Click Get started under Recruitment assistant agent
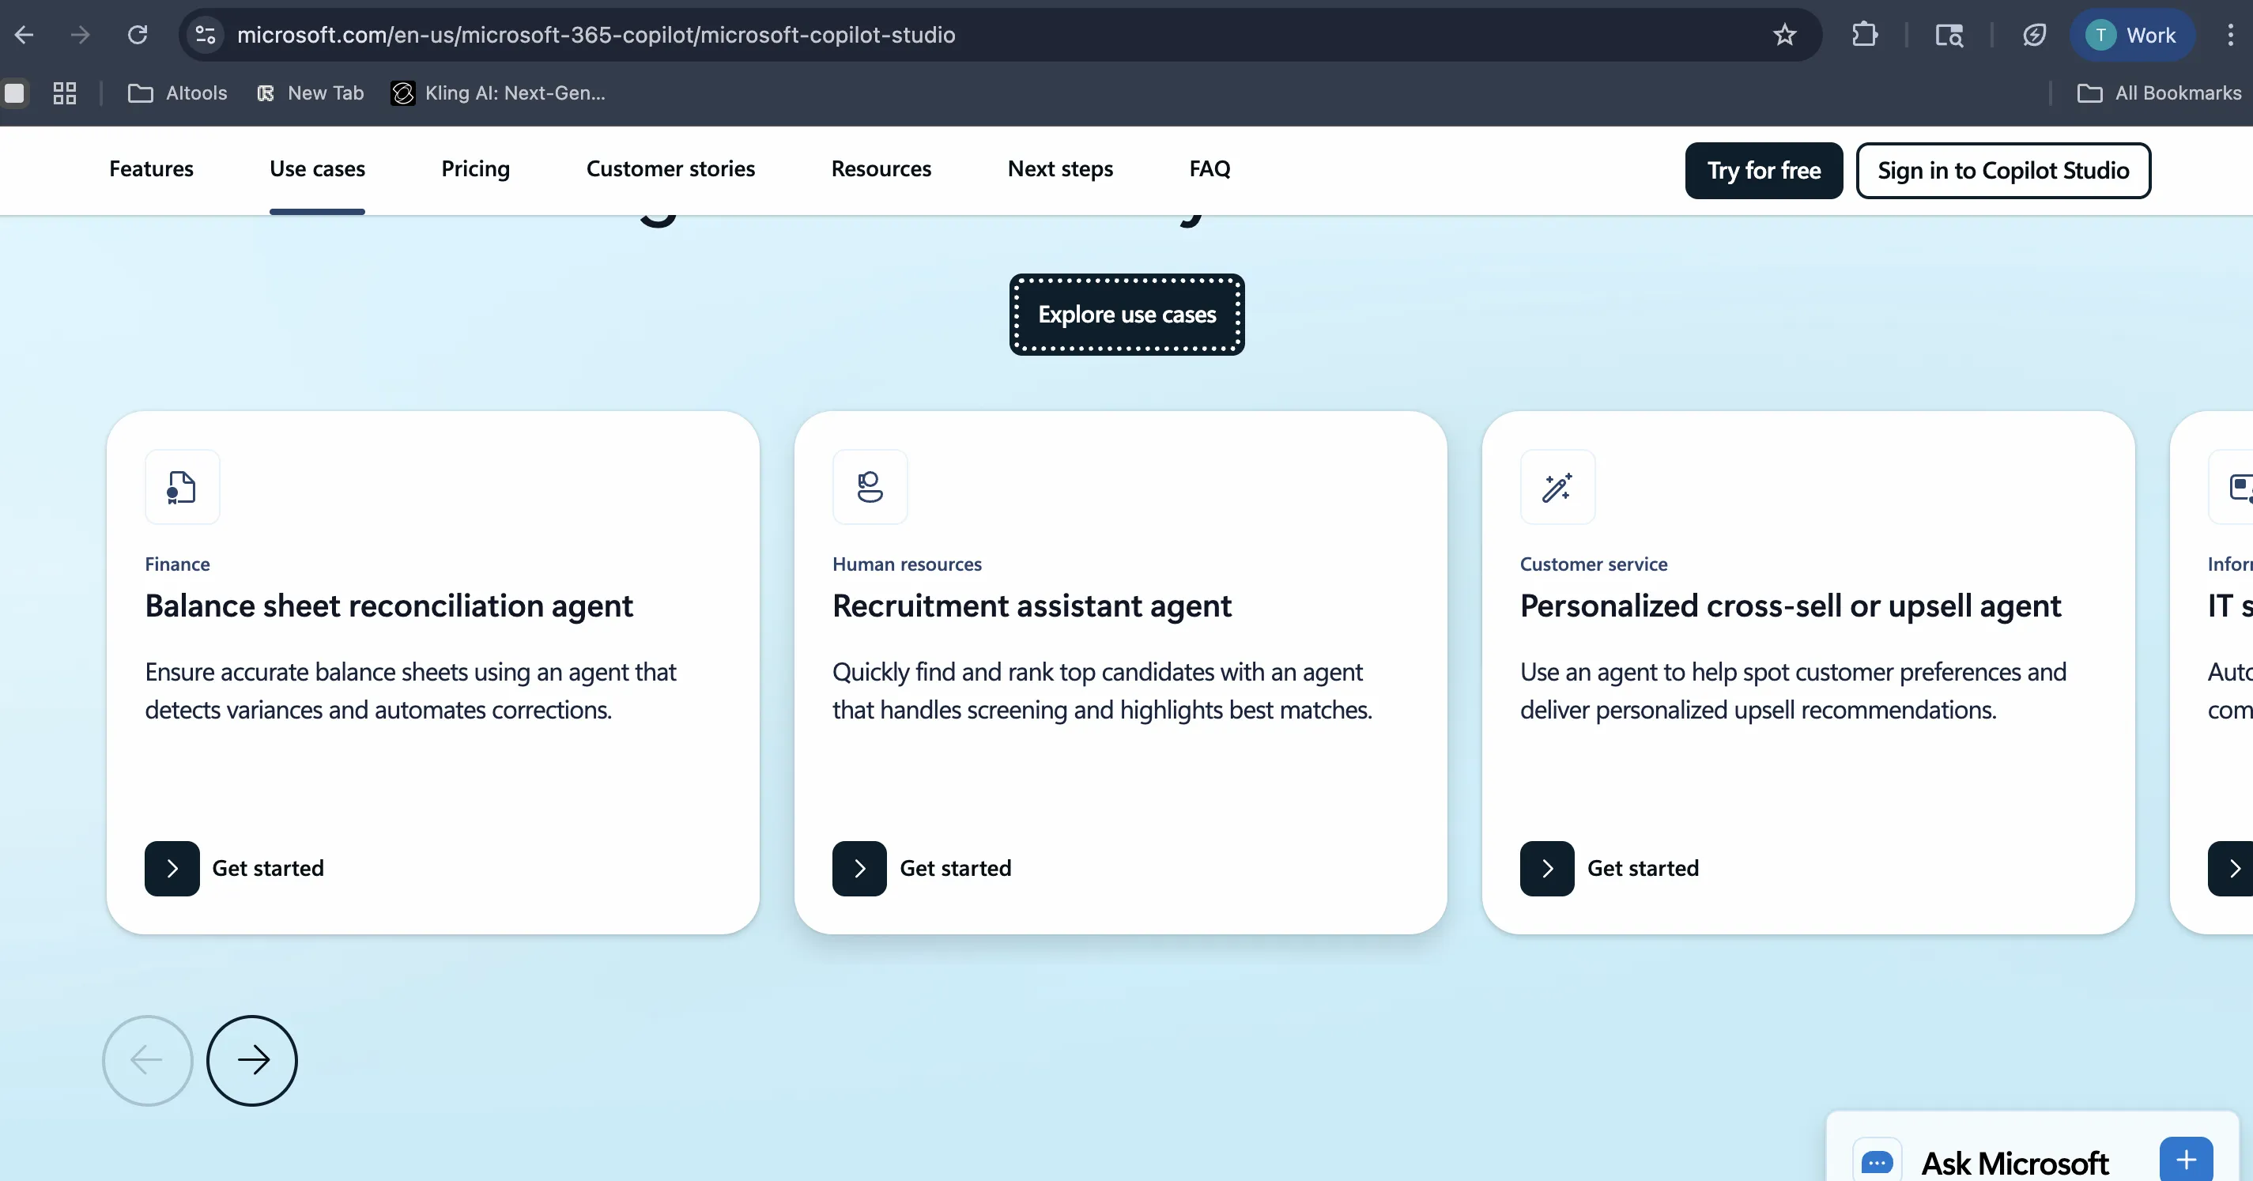This screenshot has height=1181, width=2253. tap(956, 869)
